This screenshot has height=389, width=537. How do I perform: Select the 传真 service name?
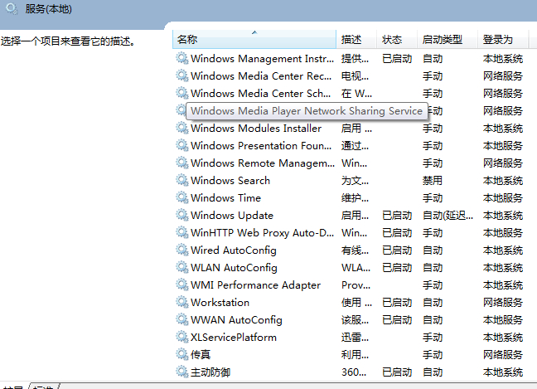[201, 355]
